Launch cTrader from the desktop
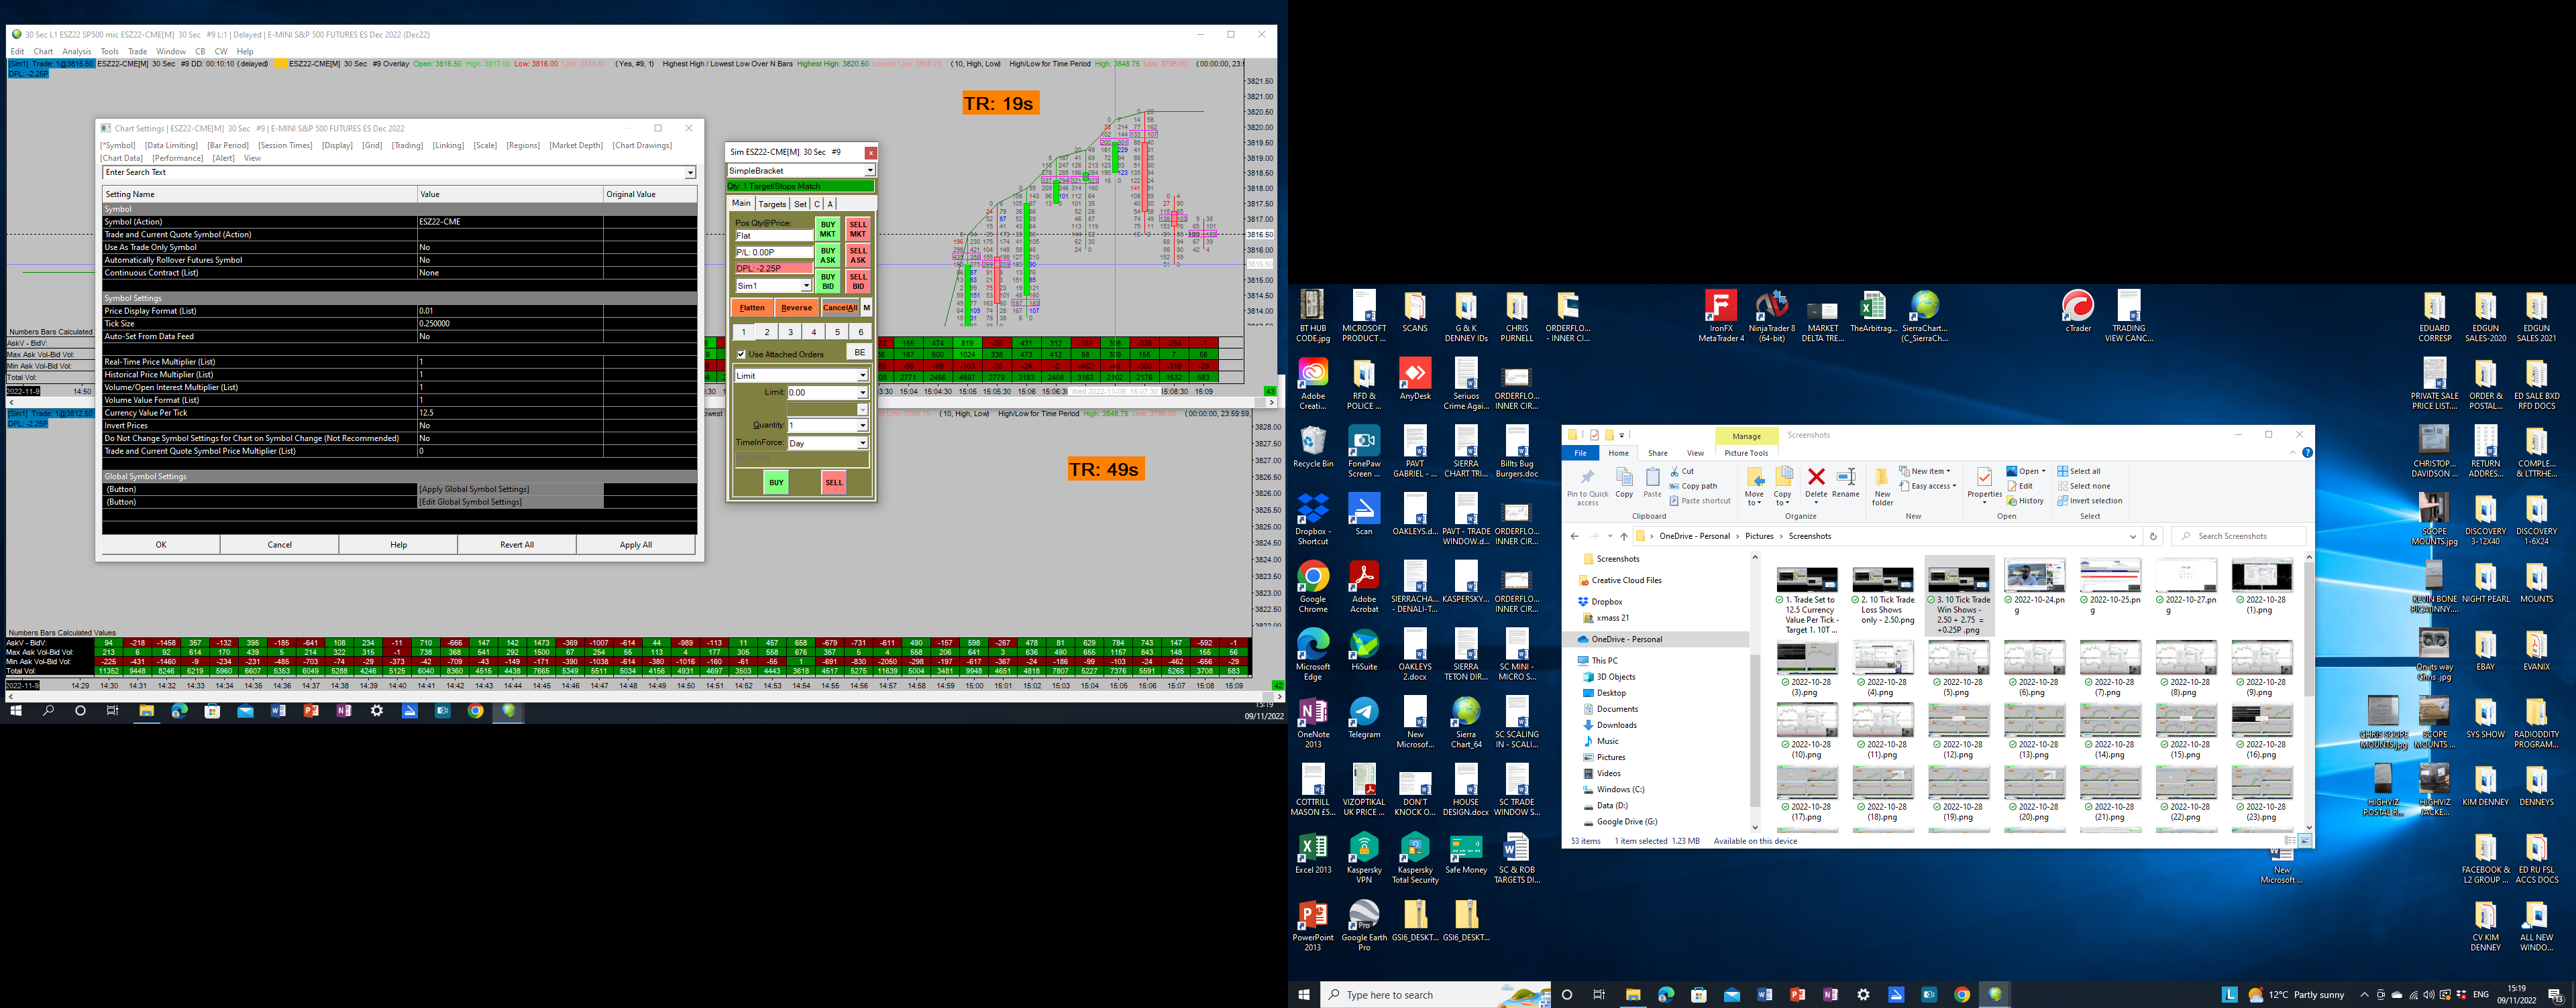Image resolution: width=2576 pixels, height=1008 pixels. pyautogui.click(x=2077, y=312)
